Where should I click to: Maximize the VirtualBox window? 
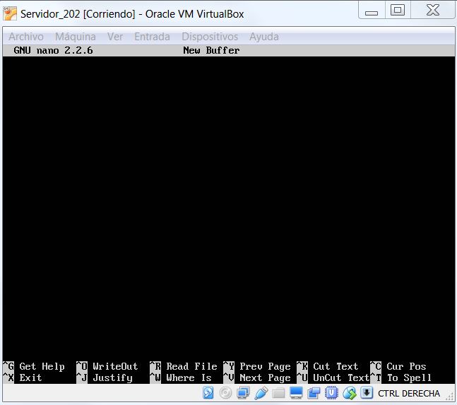point(398,11)
